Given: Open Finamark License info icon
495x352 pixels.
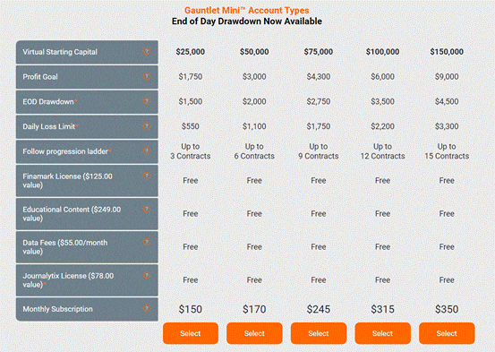Looking at the screenshot, I should (147, 176).
